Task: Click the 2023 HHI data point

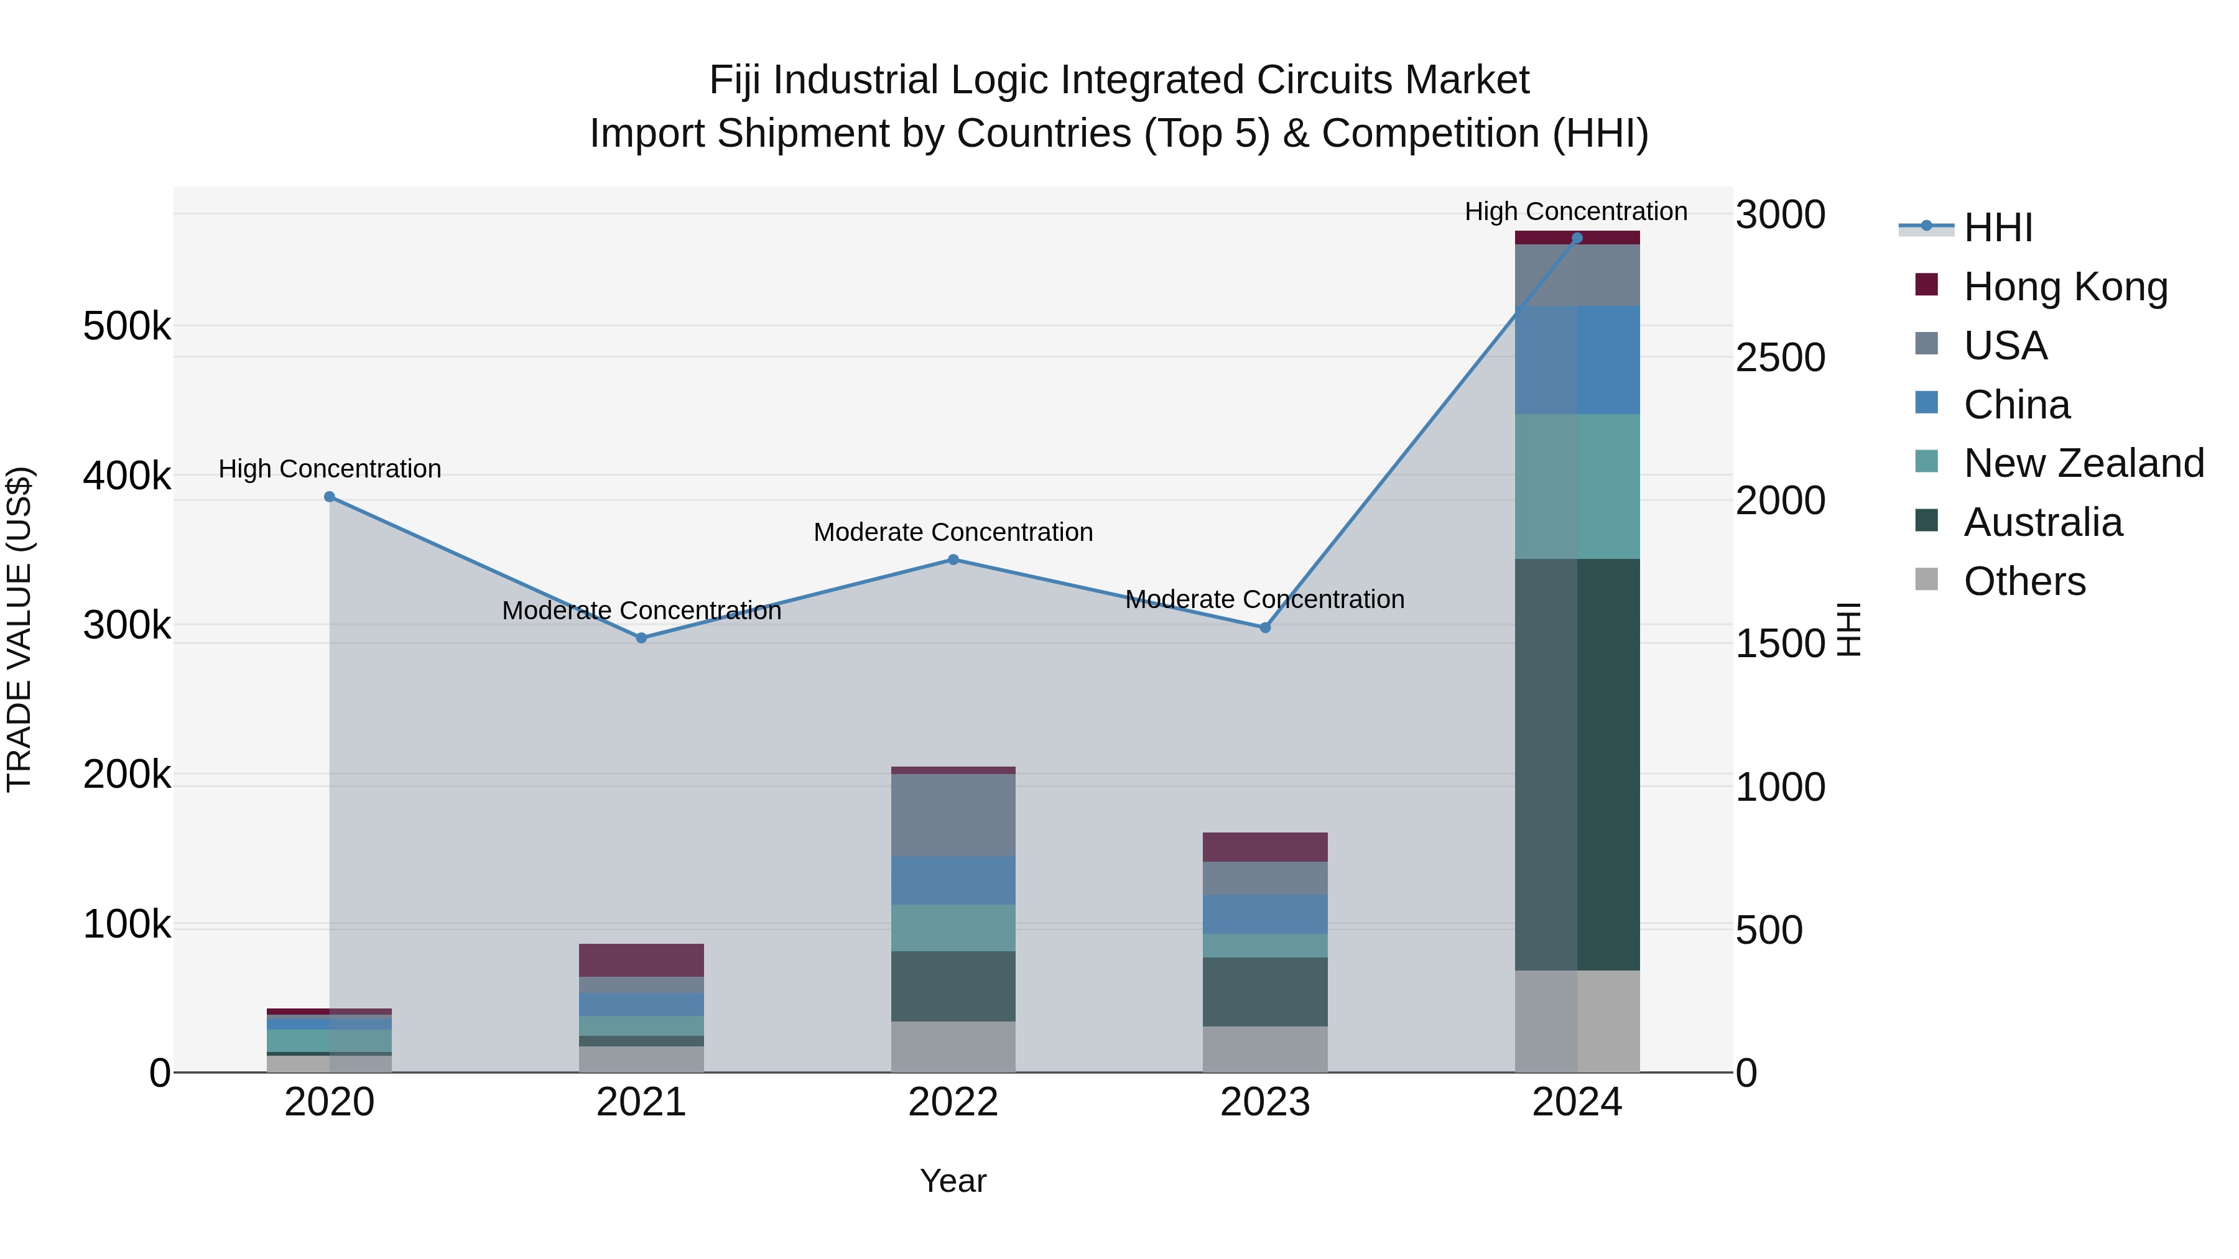Action: pos(1266,627)
